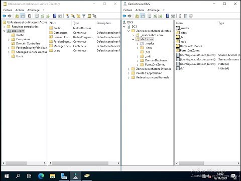Collapse abc1.com domain in Active Directory tree
This screenshot has height=181, width=241.
point(4,31)
